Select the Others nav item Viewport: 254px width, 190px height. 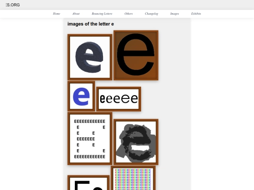pos(128,14)
